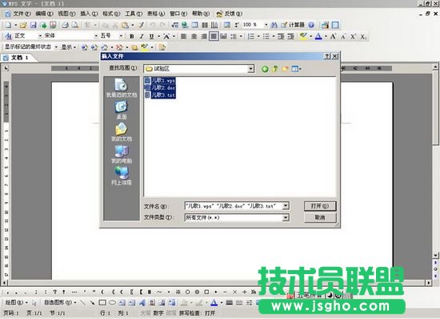
Task: Open the style dropdown showing 正文
Action: pyautogui.click(x=40, y=36)
